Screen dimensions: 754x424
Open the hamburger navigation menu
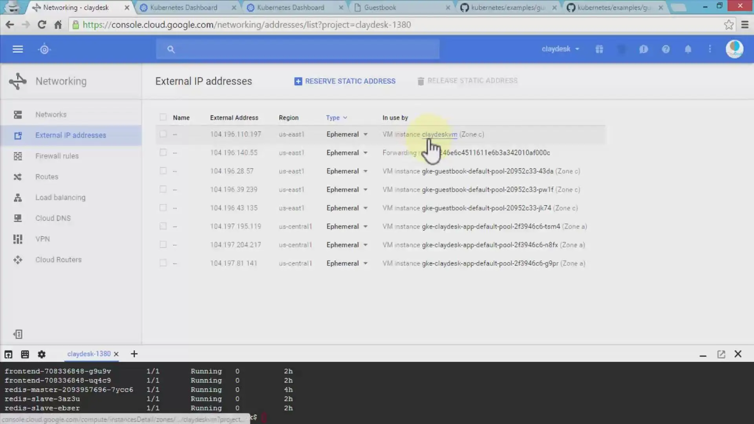[18, 49]
